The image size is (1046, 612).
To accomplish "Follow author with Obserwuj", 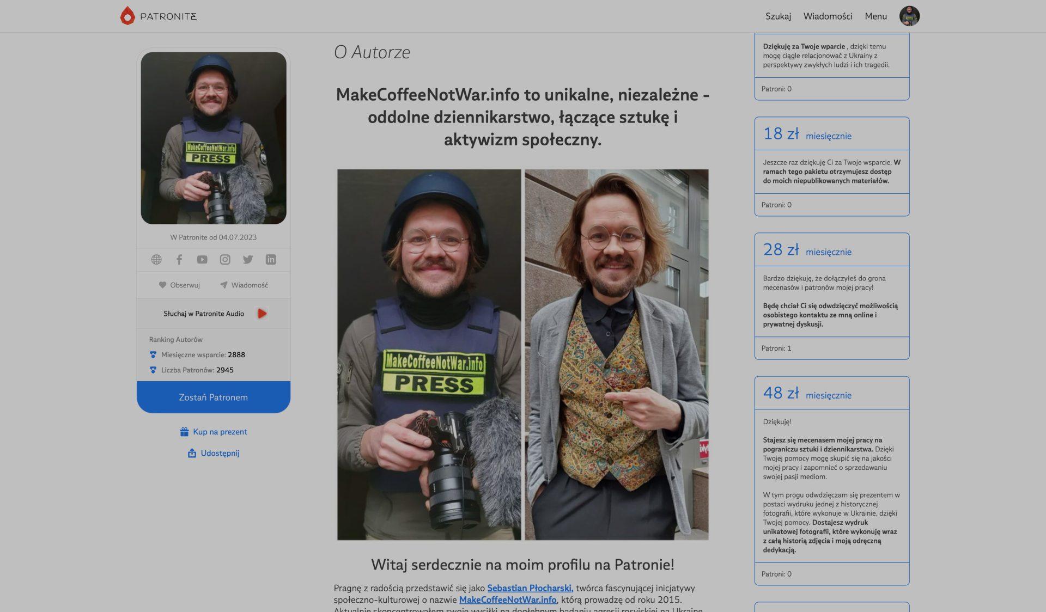I will 179,285.
